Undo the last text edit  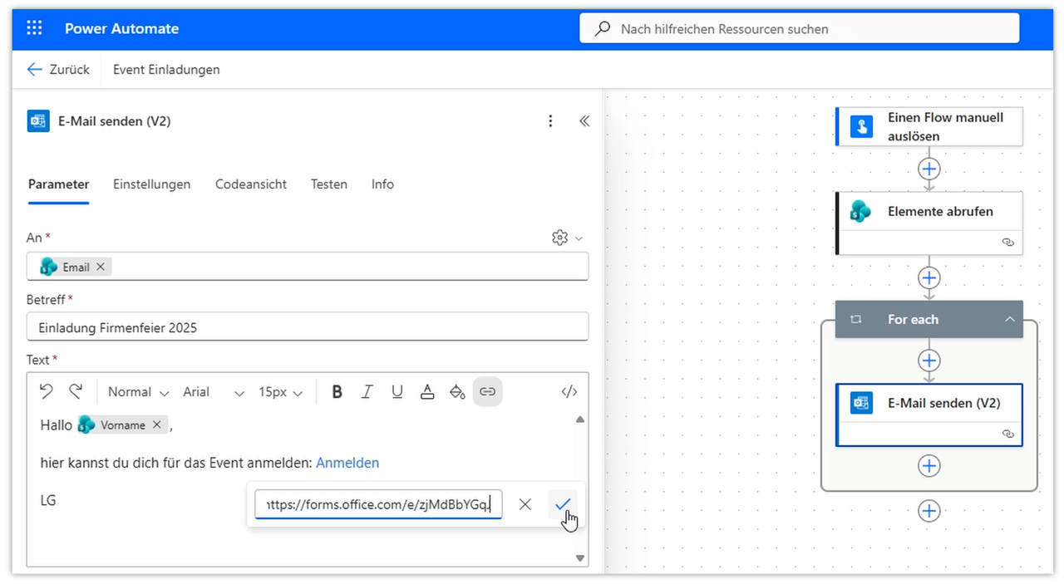(47, 391)
